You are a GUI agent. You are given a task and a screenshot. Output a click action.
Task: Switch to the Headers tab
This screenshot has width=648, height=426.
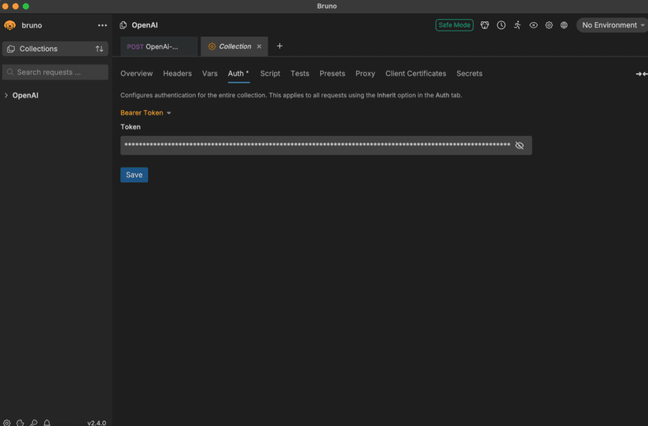click(x=177, y=73)
